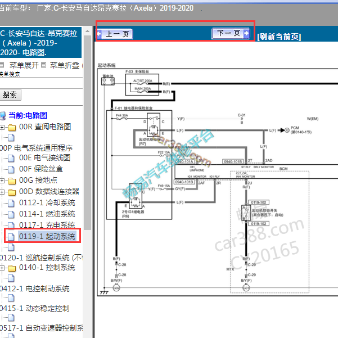This screenshot has height=338, width=338.
Task: Click the page icon beside 00E 电气接线图
Action: click(11, 158)
